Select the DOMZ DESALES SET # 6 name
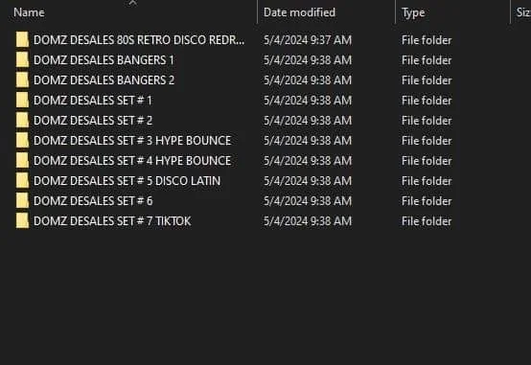 (93, 201)
